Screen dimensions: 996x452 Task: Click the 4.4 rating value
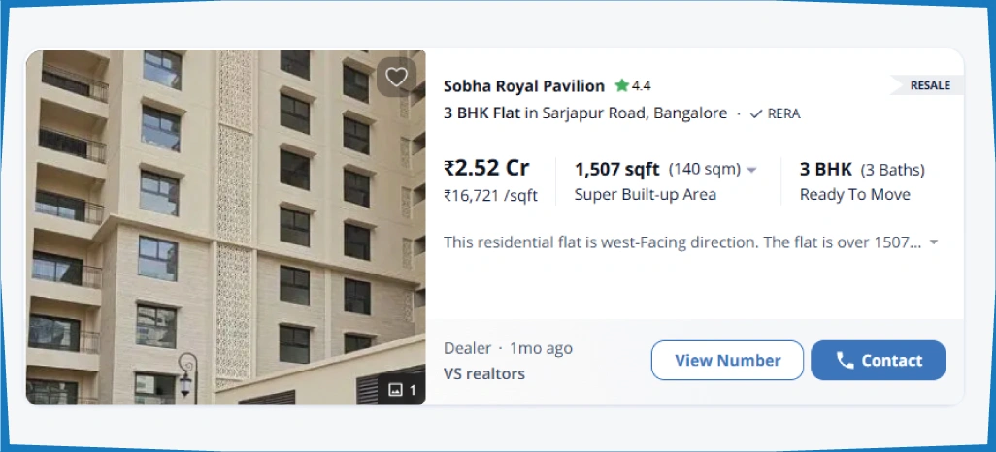642,85
